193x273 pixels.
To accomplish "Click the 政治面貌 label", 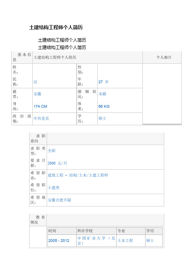I will 22,118.
